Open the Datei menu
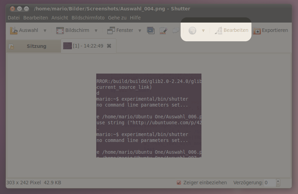The width and height of the screenshot is (298, 194). (x=14, y=18)
